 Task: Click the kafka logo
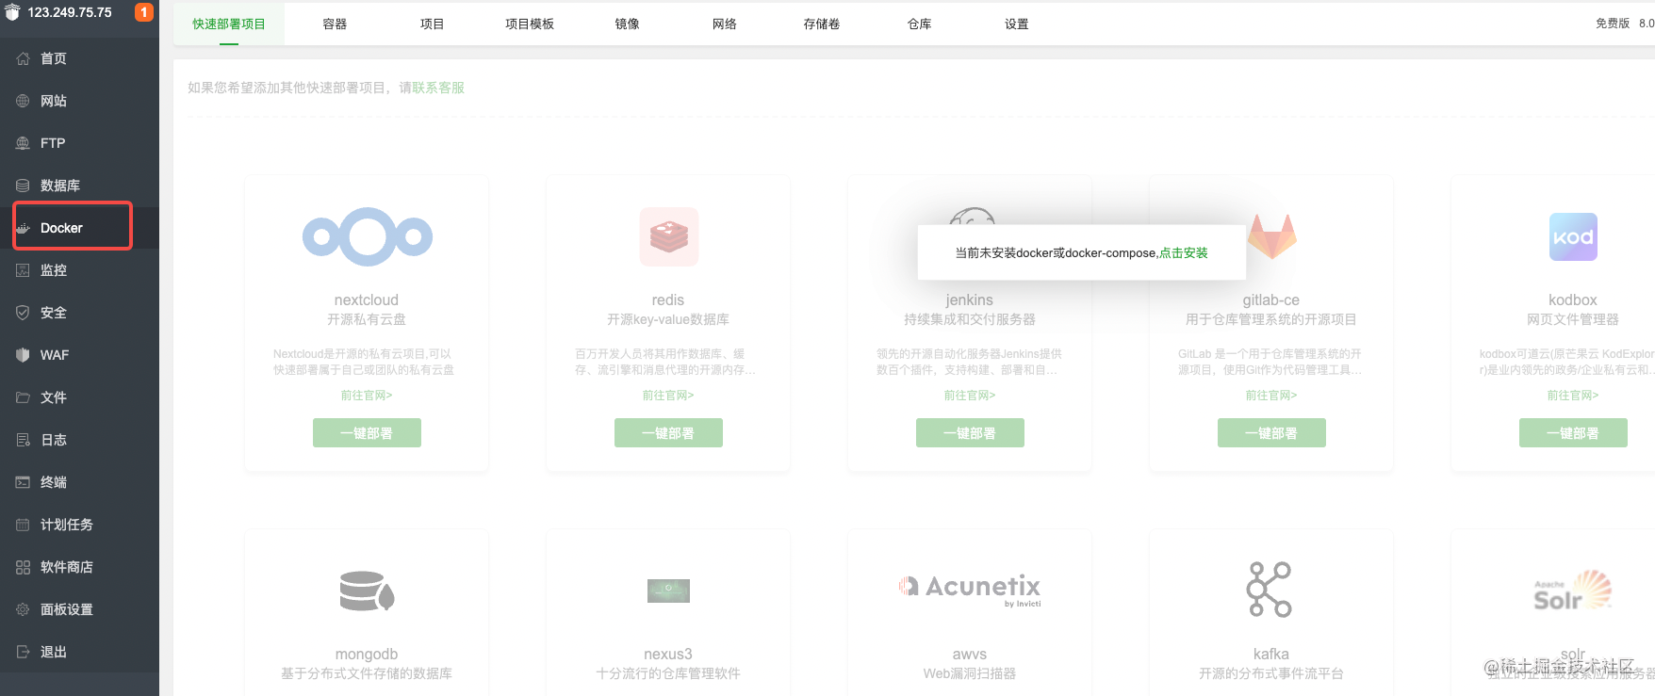(1270, 590)
